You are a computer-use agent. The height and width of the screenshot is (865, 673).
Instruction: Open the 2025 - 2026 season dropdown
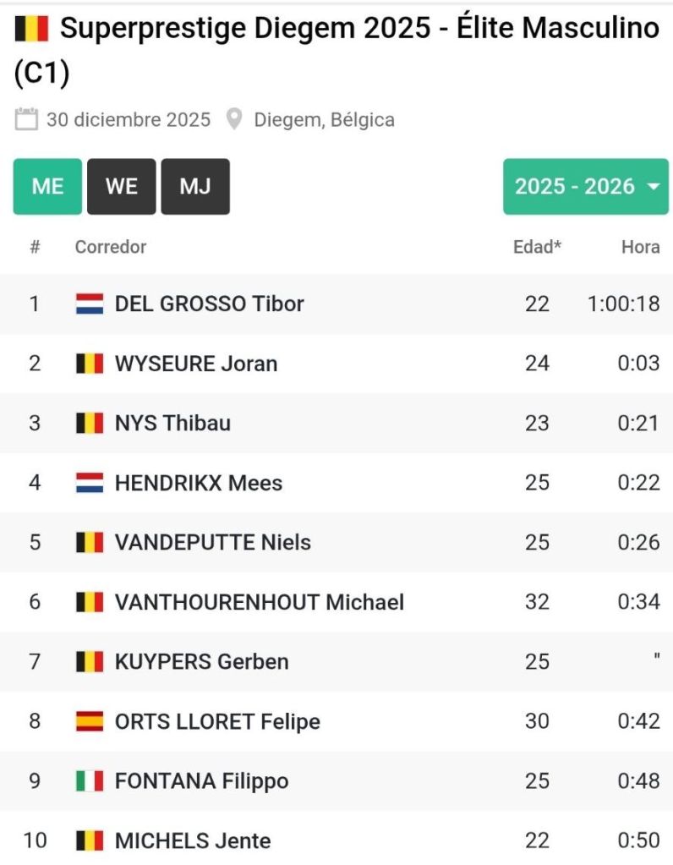pos(585,187)
